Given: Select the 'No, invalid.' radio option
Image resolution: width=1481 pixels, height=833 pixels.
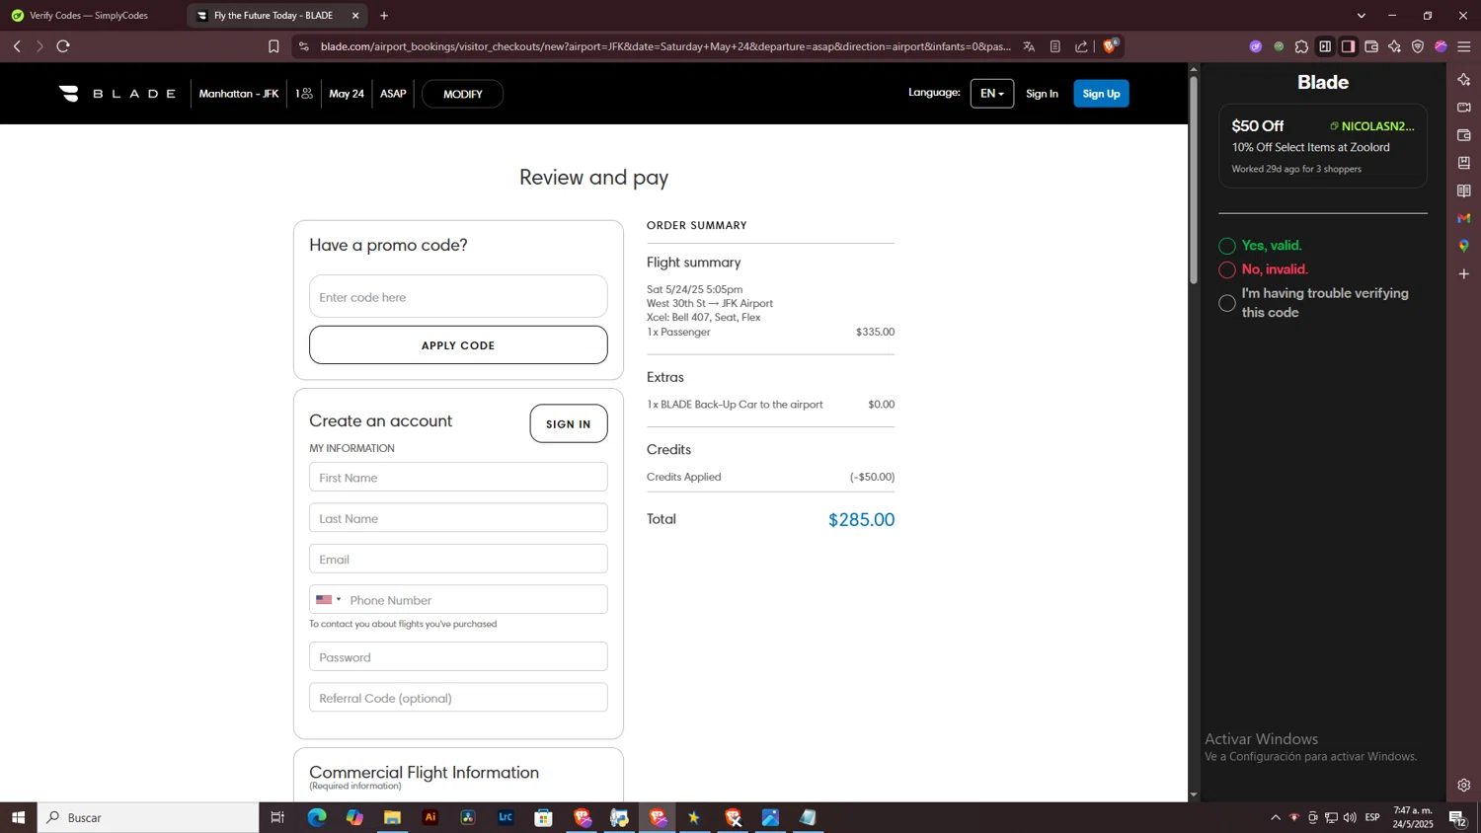Looking at the screenshot, I should [1227, 269].
